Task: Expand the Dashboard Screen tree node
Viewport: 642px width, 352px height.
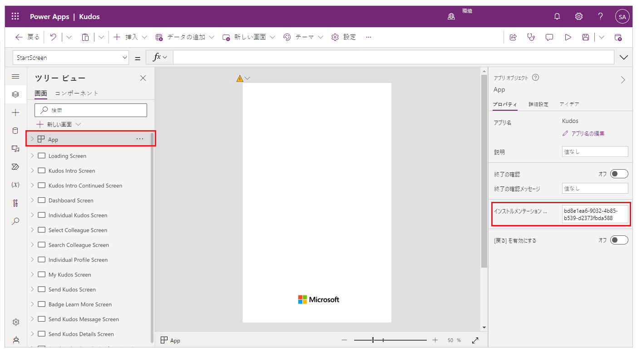Action: 32,200
